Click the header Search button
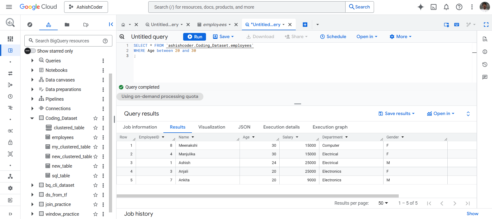This screenshot has width=492, height=219. 360,7
